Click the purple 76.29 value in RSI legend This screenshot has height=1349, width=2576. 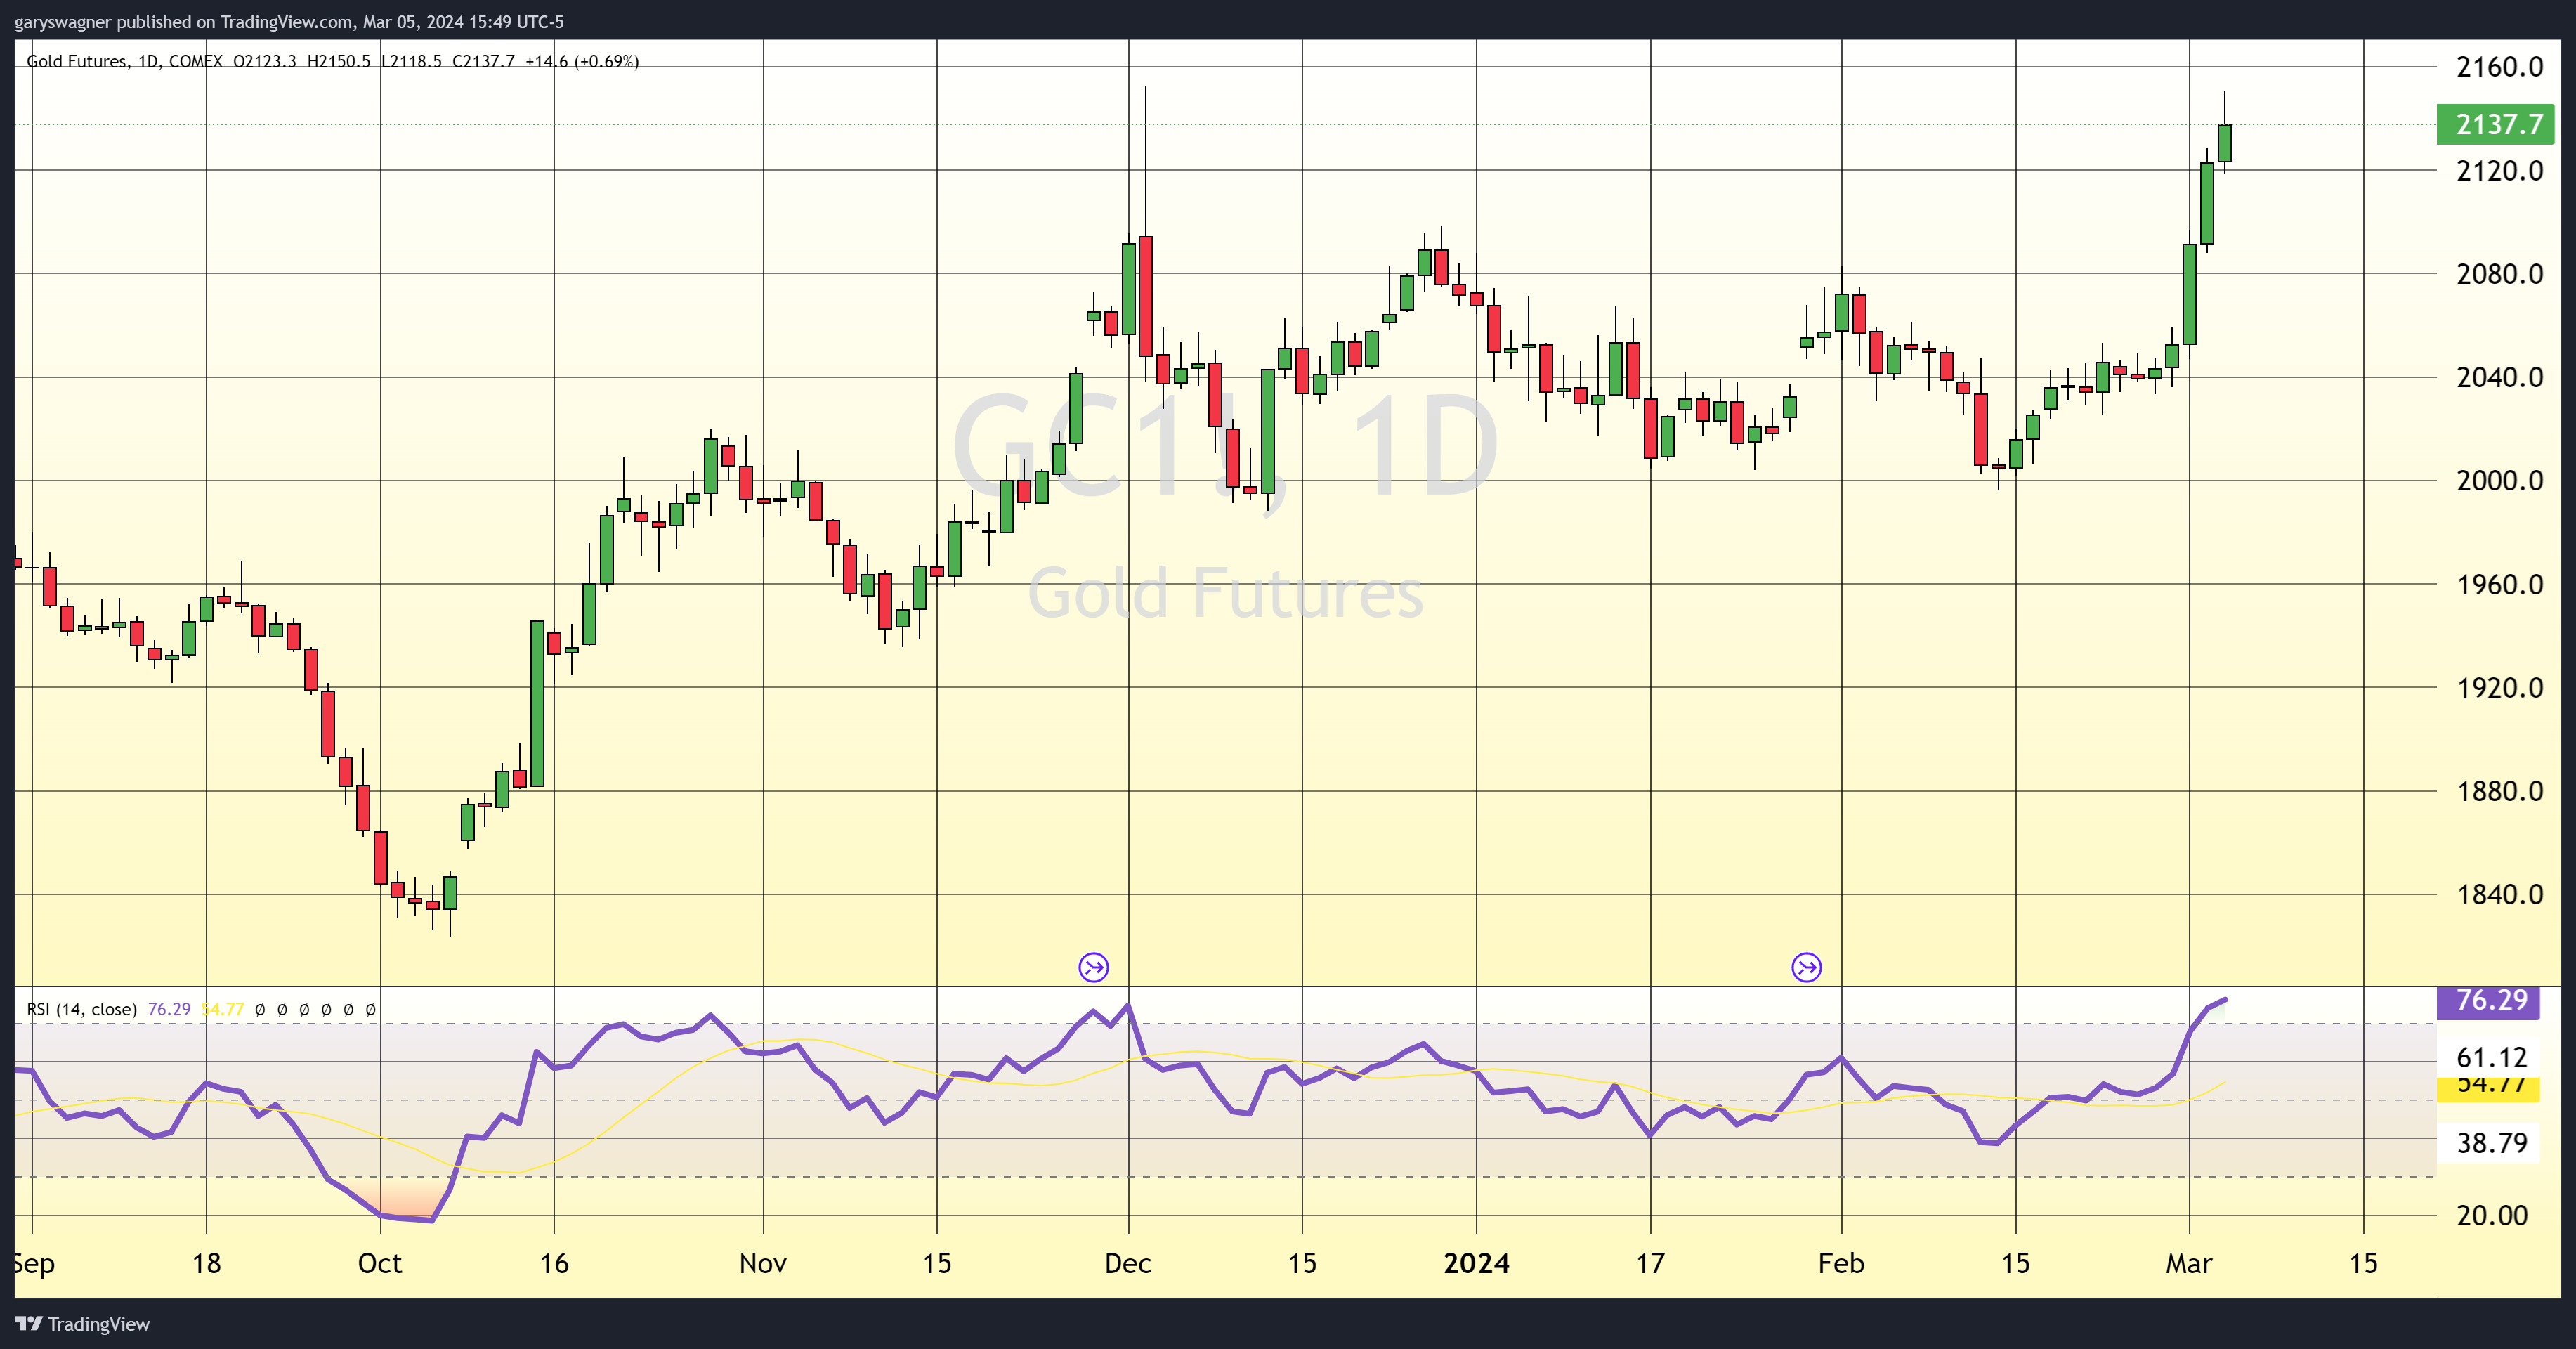(x=169, y=1009)
